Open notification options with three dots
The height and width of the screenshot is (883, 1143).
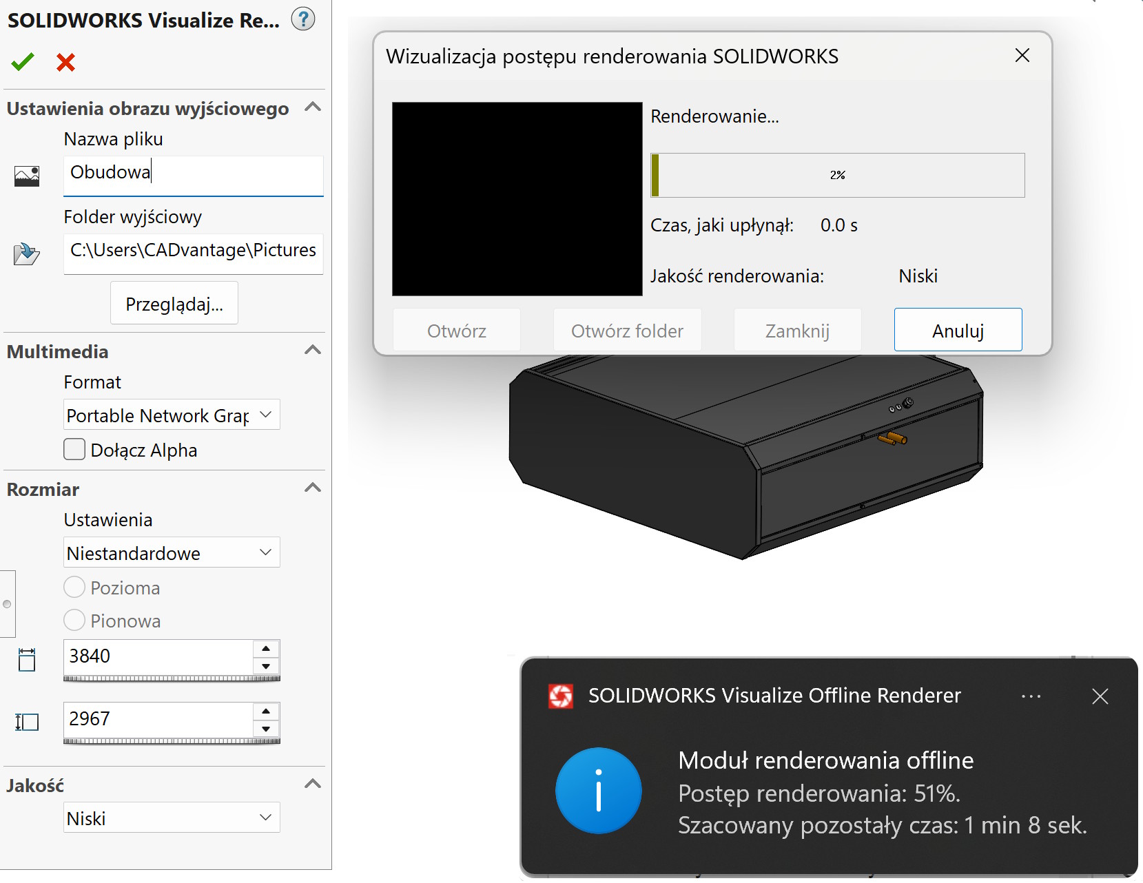(1031, 696)
